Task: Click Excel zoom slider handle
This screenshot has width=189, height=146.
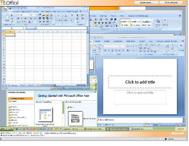Action: click(x=76, y=88)
